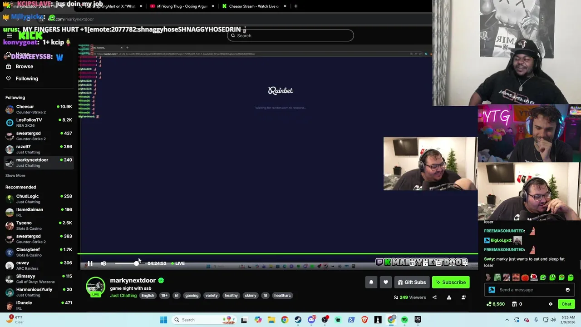The width and height of the screenshot is (581, 327).
Task: Open Discord from the taskbar
Action: [x=311, y=320]
